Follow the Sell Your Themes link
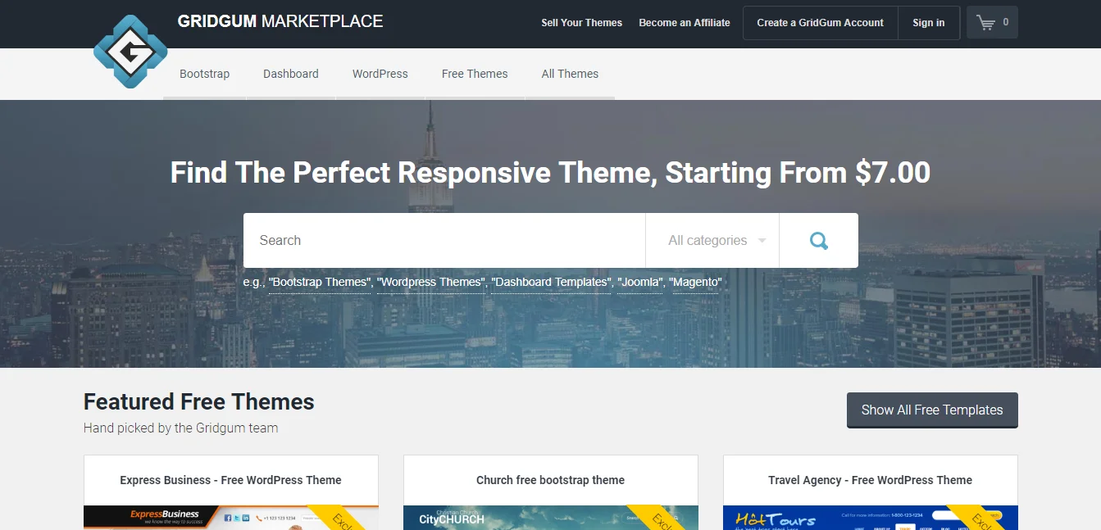1101x530 pixels. (x=582, y=23)
